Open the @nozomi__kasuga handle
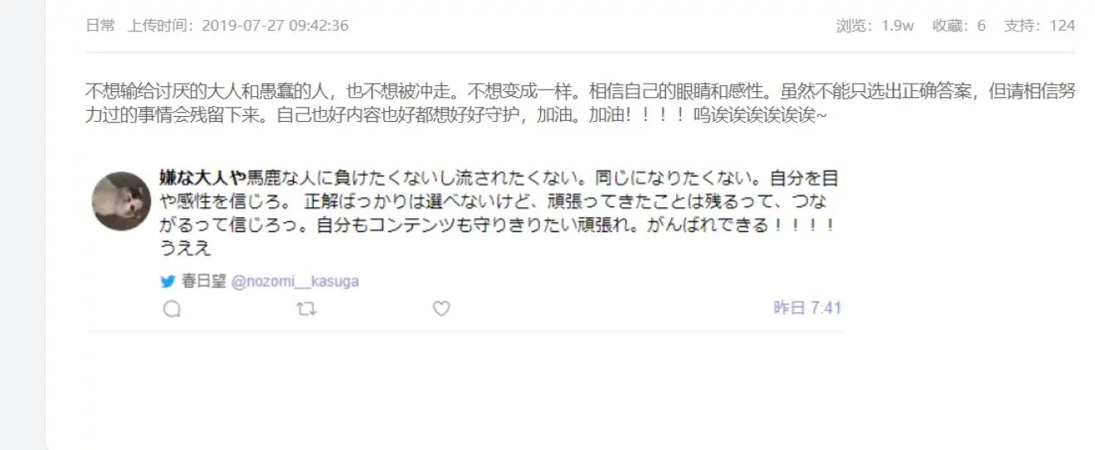1095x450 pixels. click(294, 282)
